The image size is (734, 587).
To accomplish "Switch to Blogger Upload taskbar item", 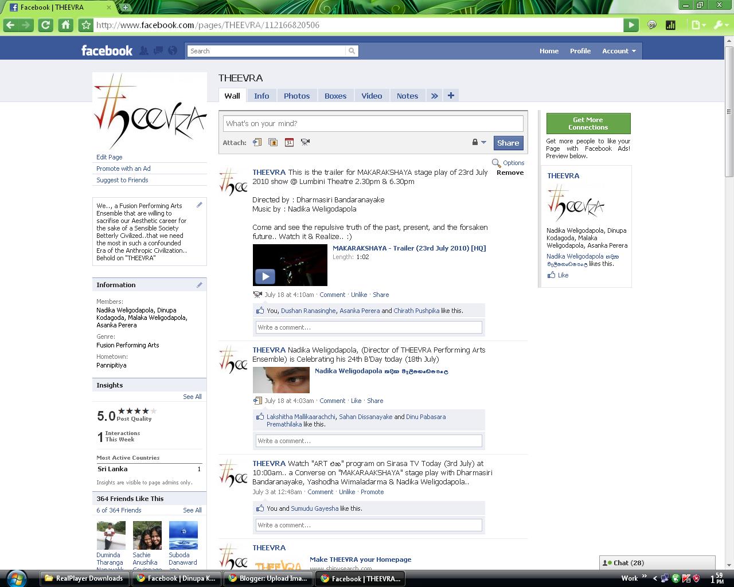I will 268,578.
